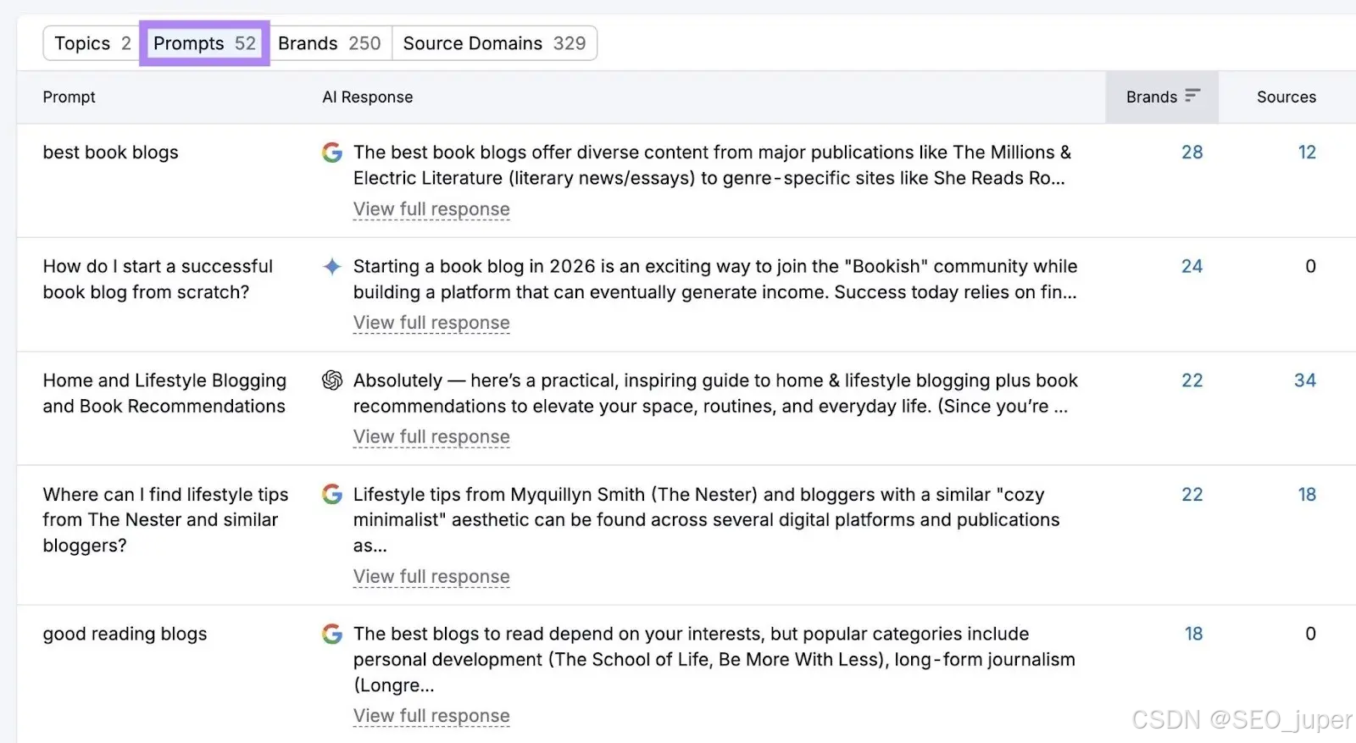
Task: Click the sort icon in Brands column header
Action: click(x=1192, y=96)
